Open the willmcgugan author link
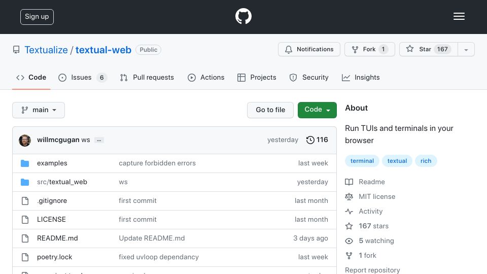 coord(58,140)
